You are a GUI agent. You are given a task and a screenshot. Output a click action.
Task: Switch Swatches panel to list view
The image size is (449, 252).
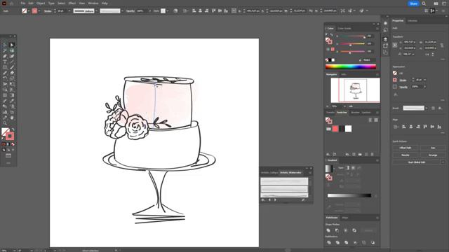tap(370, 120)
